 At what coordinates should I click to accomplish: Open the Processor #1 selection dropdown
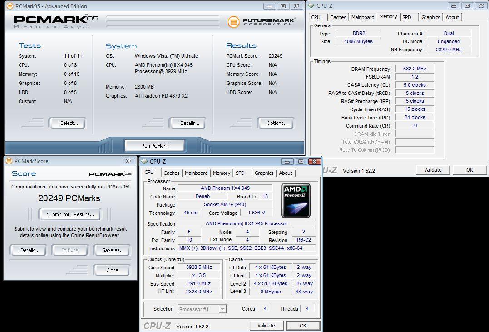coord(202,309)
